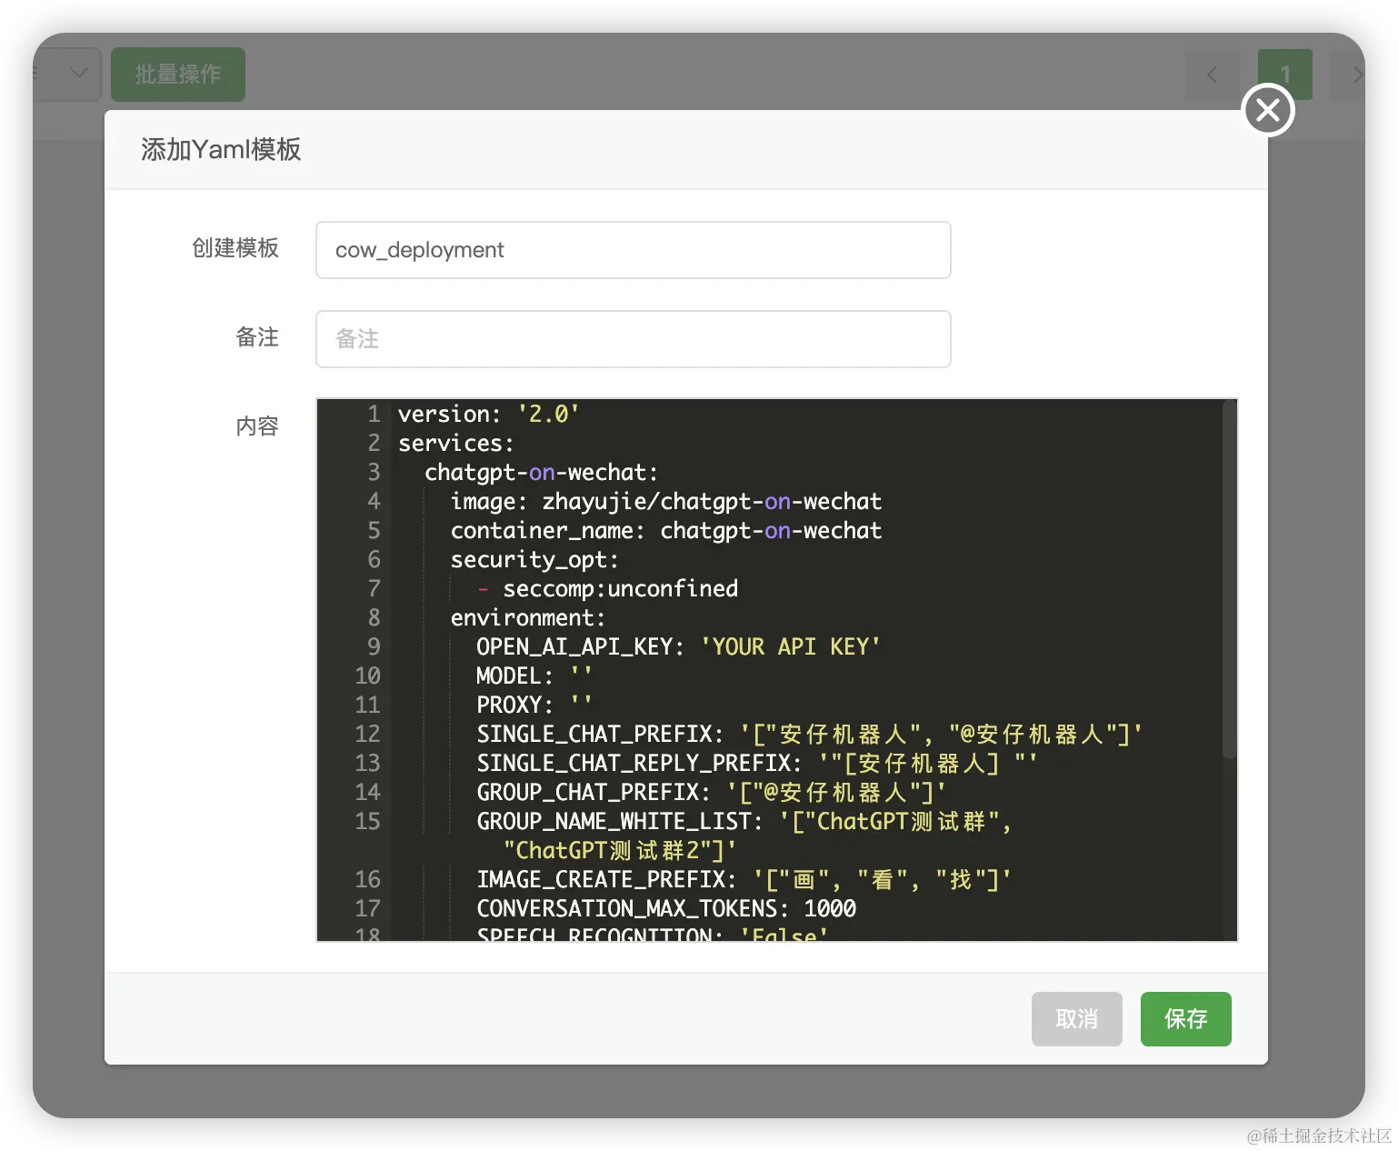Focus the 备注 remark input field

click(633, 339)
